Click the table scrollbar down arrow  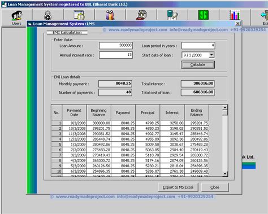click(x=225, y=174)
